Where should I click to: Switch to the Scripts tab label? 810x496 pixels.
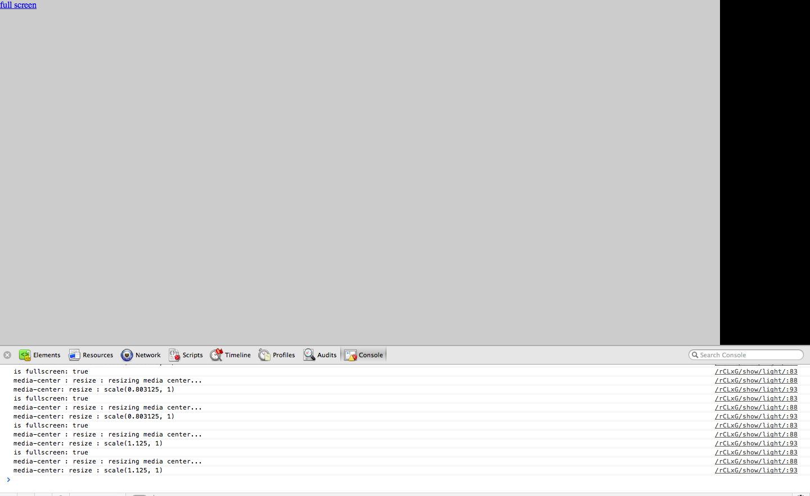(x=192, y=355)
